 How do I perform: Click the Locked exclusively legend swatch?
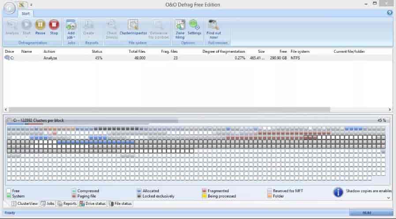click(x=139, y=196)
